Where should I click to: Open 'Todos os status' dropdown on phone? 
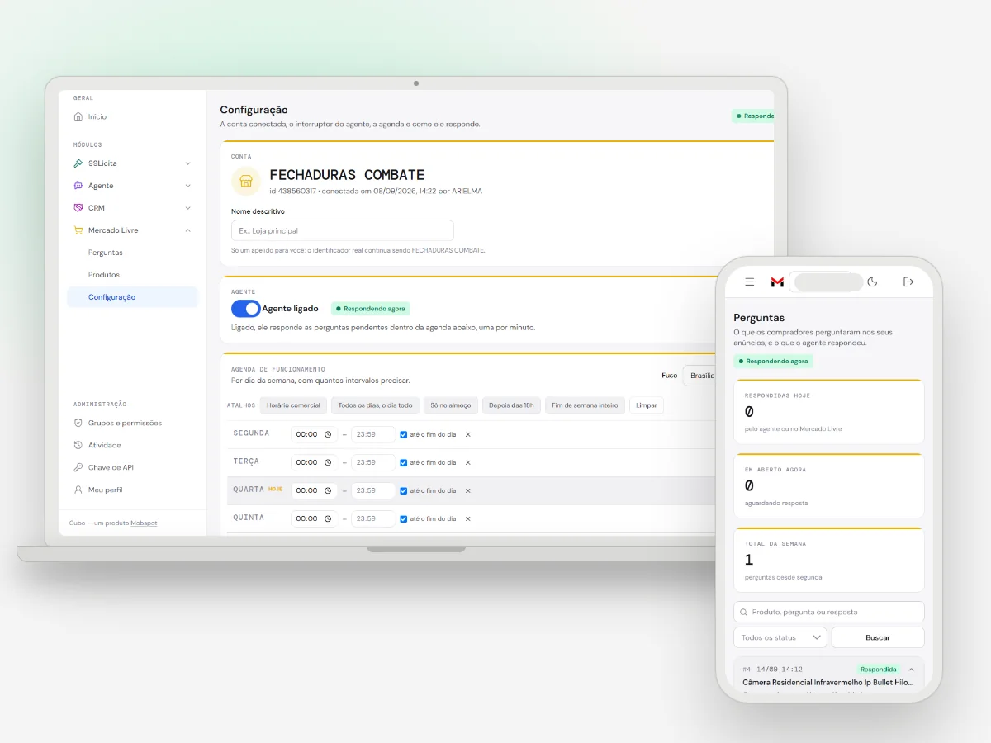tap(780, 637)
